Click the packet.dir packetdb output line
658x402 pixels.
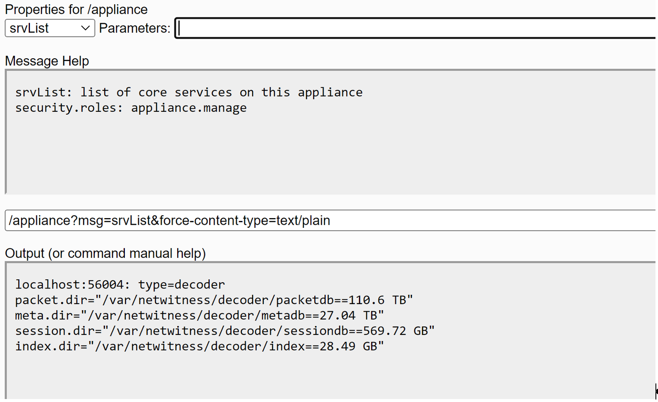[x=214, y=300]
